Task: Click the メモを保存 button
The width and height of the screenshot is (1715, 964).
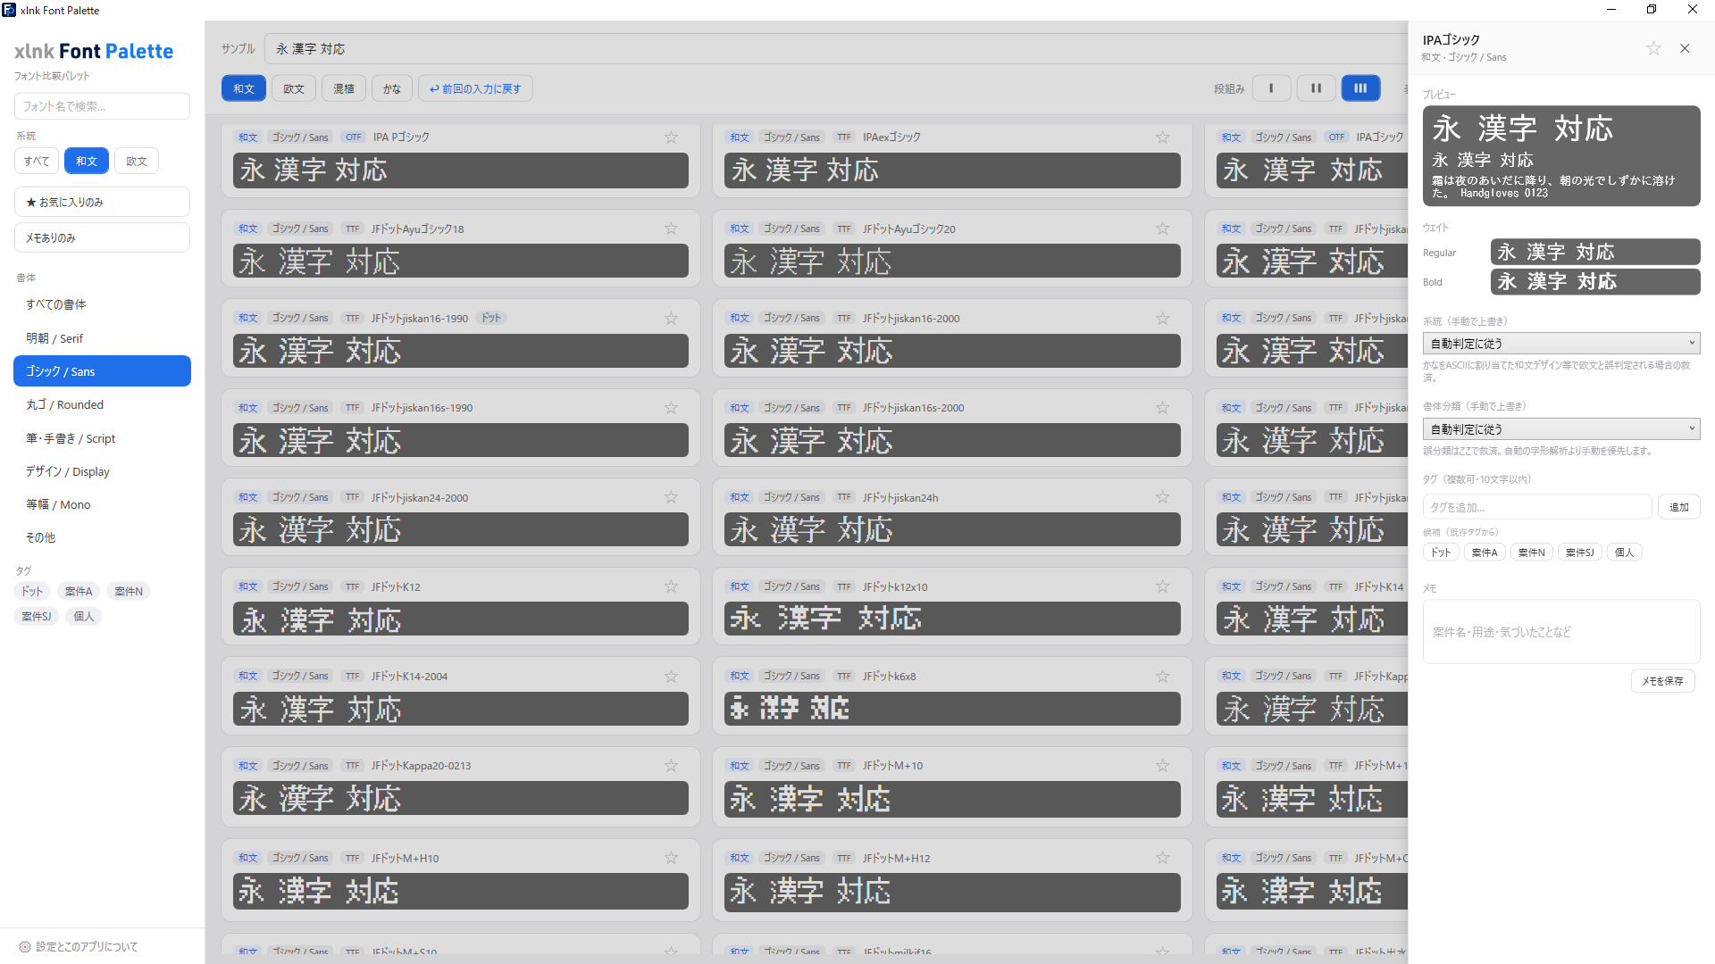Action: [x=1662, y=681]
